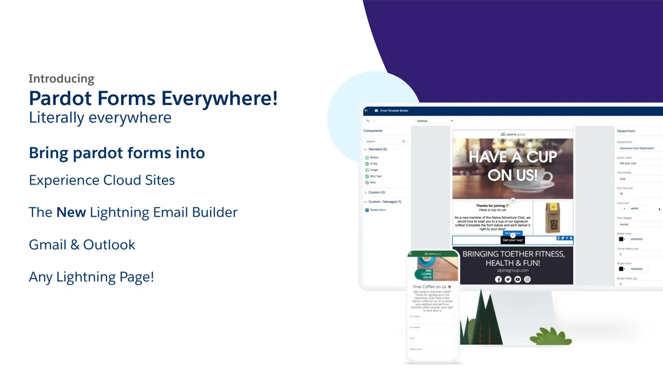Click the Border Color #000000 hex field
The image size is (663, 373).
click(639, 269)
